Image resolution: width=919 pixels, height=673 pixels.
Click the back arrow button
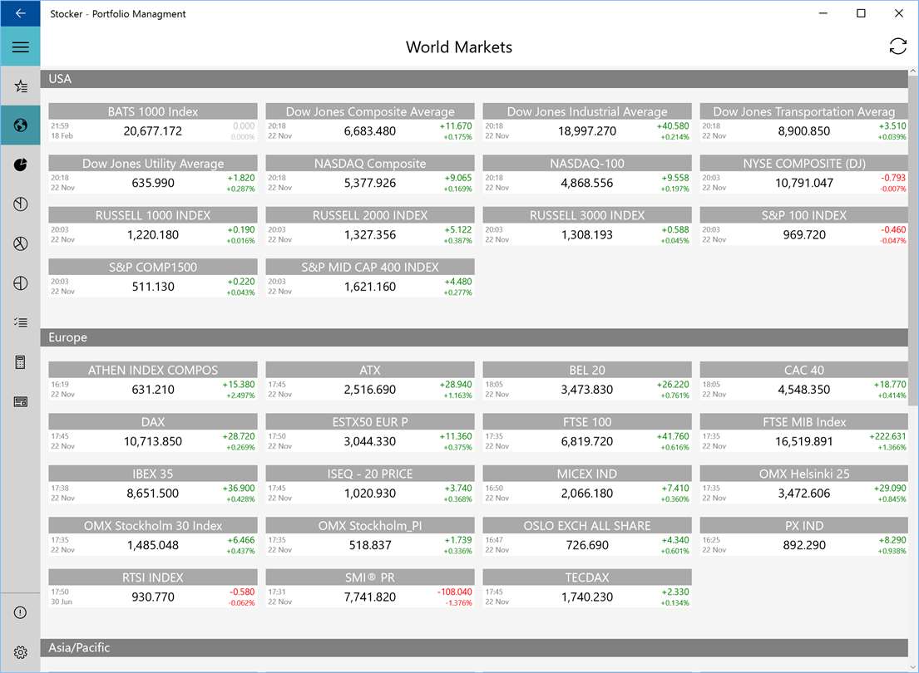(x=20, y=13)
